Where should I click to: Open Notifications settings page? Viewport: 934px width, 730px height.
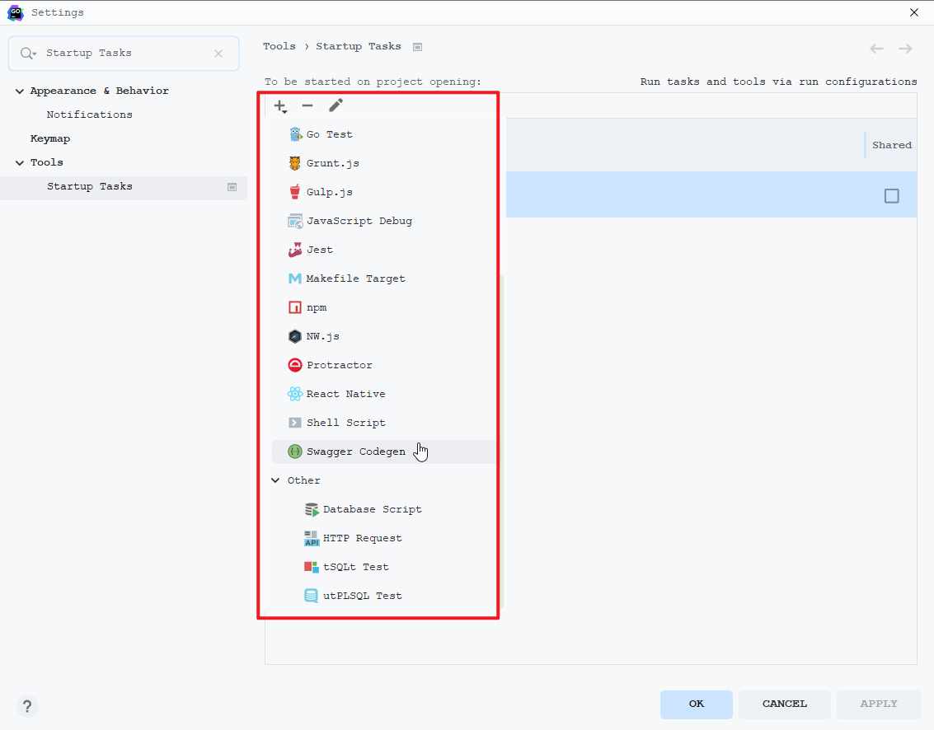(x=89, y=115)
